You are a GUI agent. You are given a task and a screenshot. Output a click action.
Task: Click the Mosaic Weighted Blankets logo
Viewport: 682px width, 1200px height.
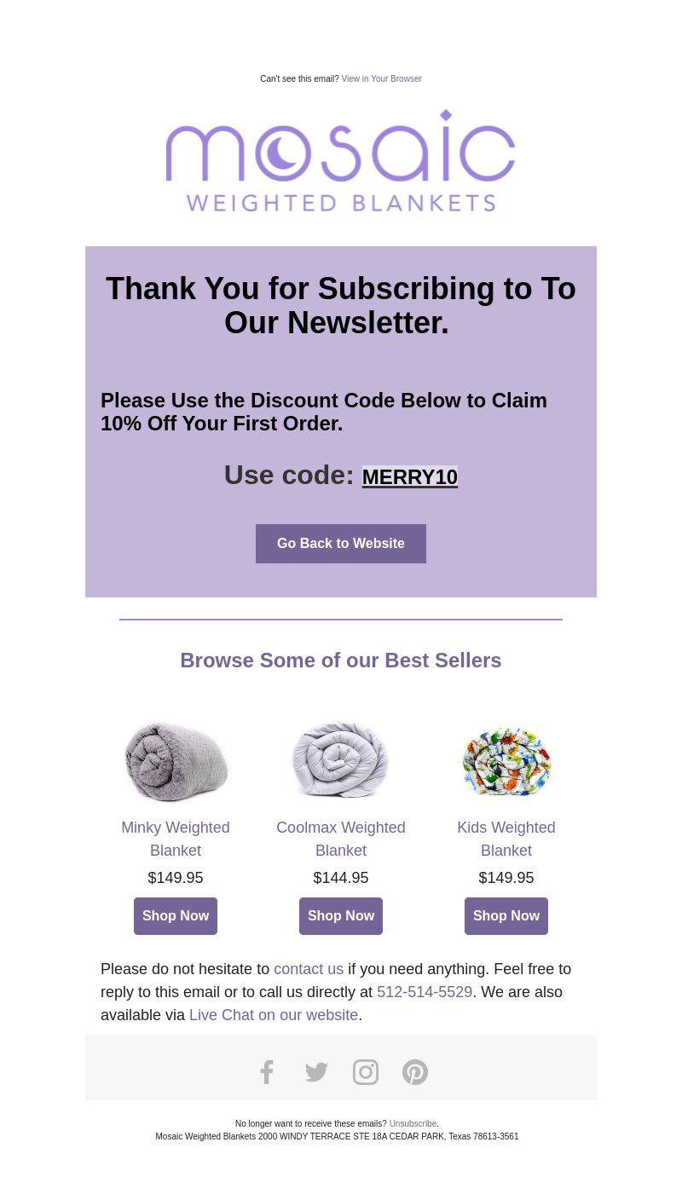coord(341,160)
